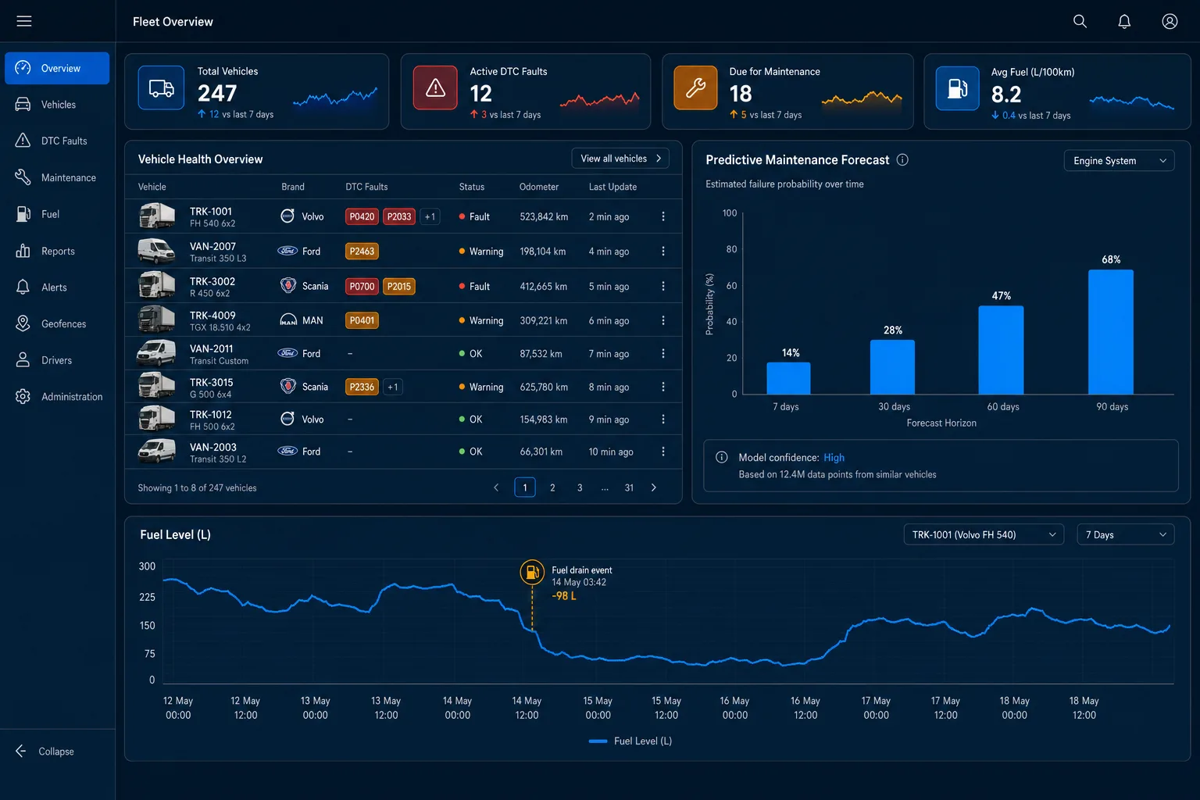The height and width of the screenshot is (800, 1200).
Task: Click fault code P0420
Action: coord(362,216)
